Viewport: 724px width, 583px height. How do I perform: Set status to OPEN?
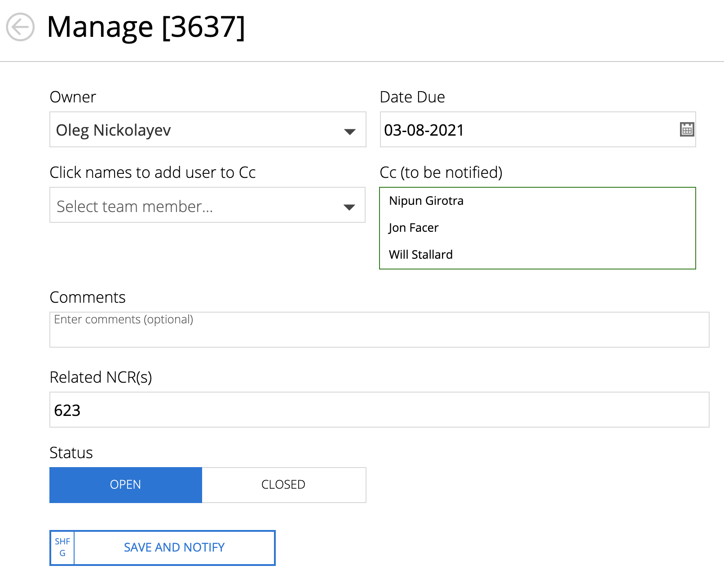click(x=125, y=485)
